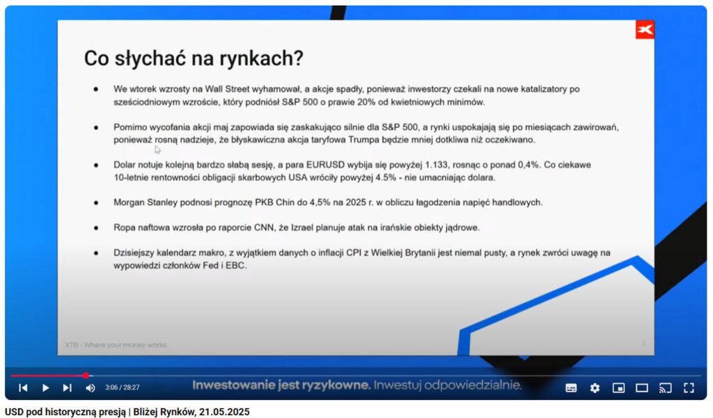Viewport: 713px width, 418px height.
Task: Click the red progress bar scrubber
Action: 86,376
